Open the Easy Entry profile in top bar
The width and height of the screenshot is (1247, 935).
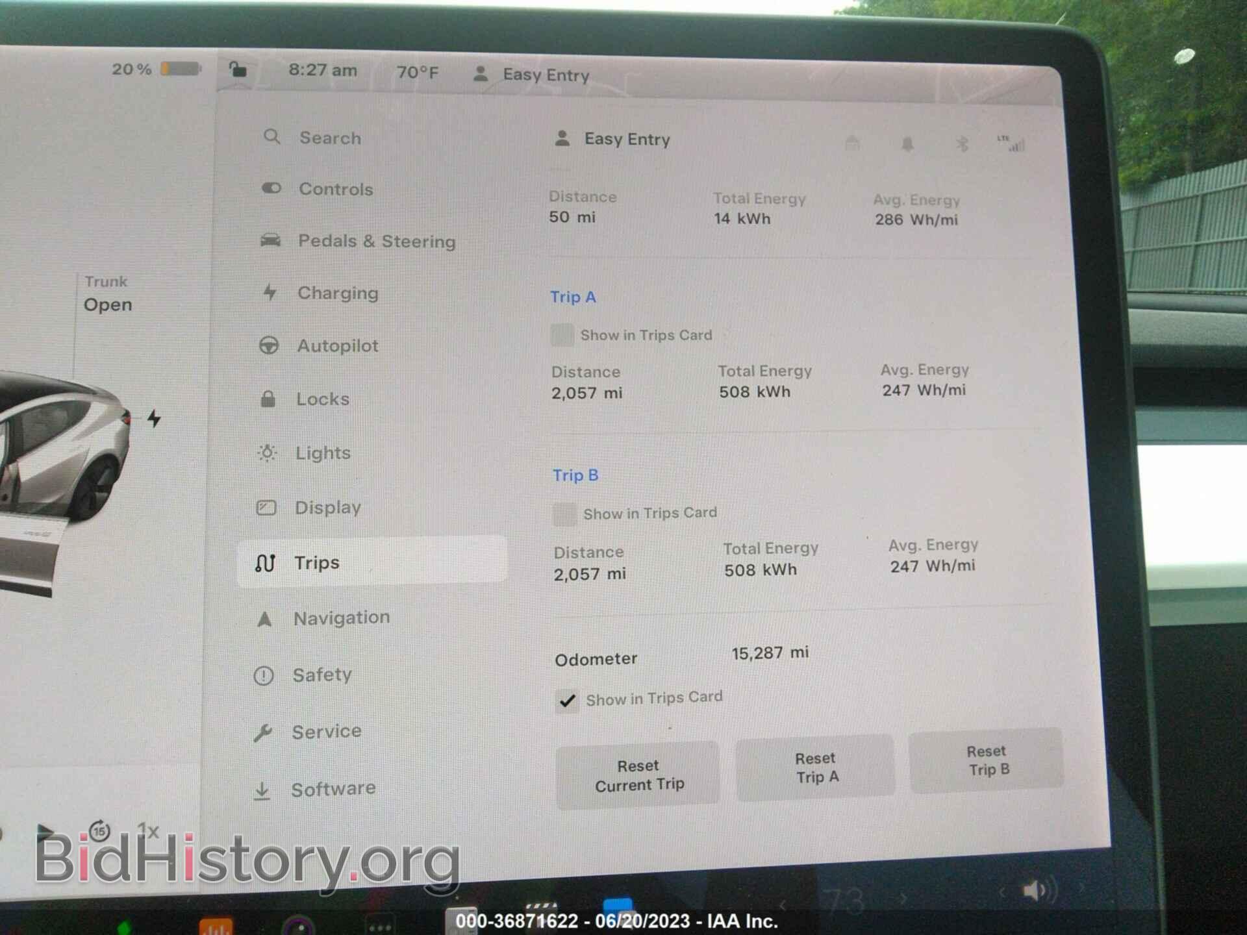531,75
